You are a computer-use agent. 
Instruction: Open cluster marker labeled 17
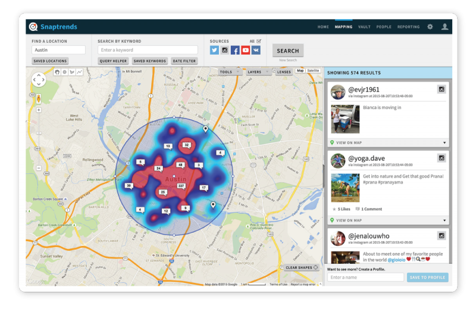point(203,188)
